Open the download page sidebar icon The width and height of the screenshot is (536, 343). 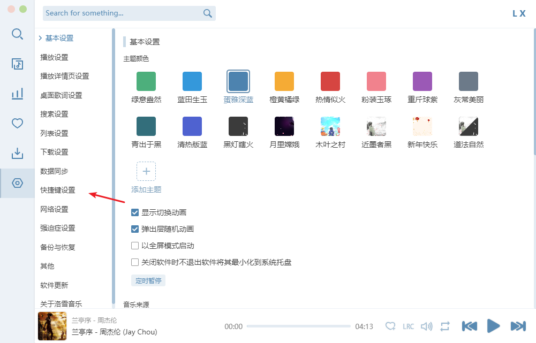click(x=17, y=154)
